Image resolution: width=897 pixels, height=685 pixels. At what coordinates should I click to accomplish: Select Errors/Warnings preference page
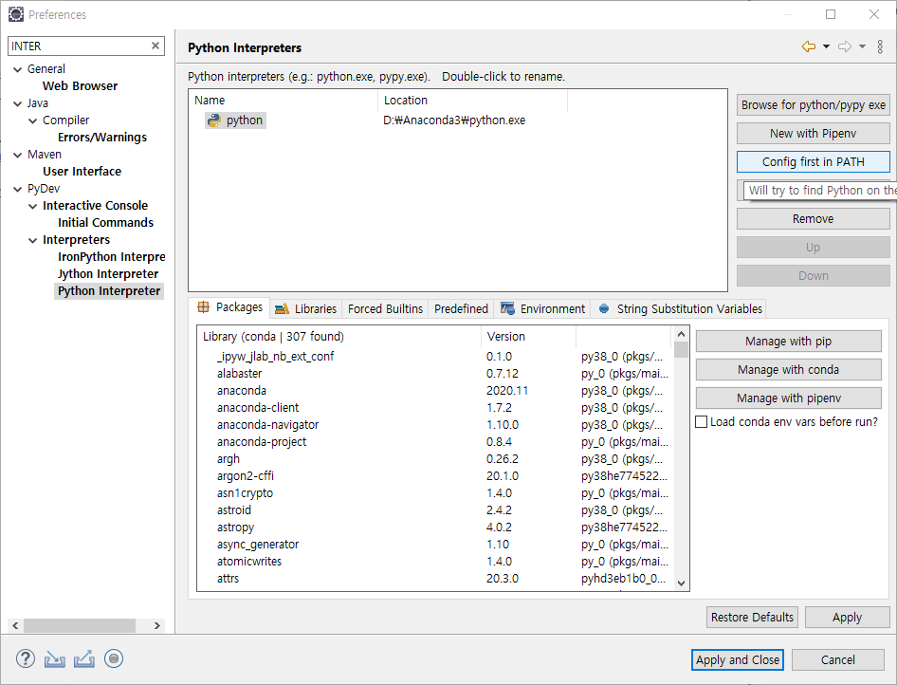[102, 138]
